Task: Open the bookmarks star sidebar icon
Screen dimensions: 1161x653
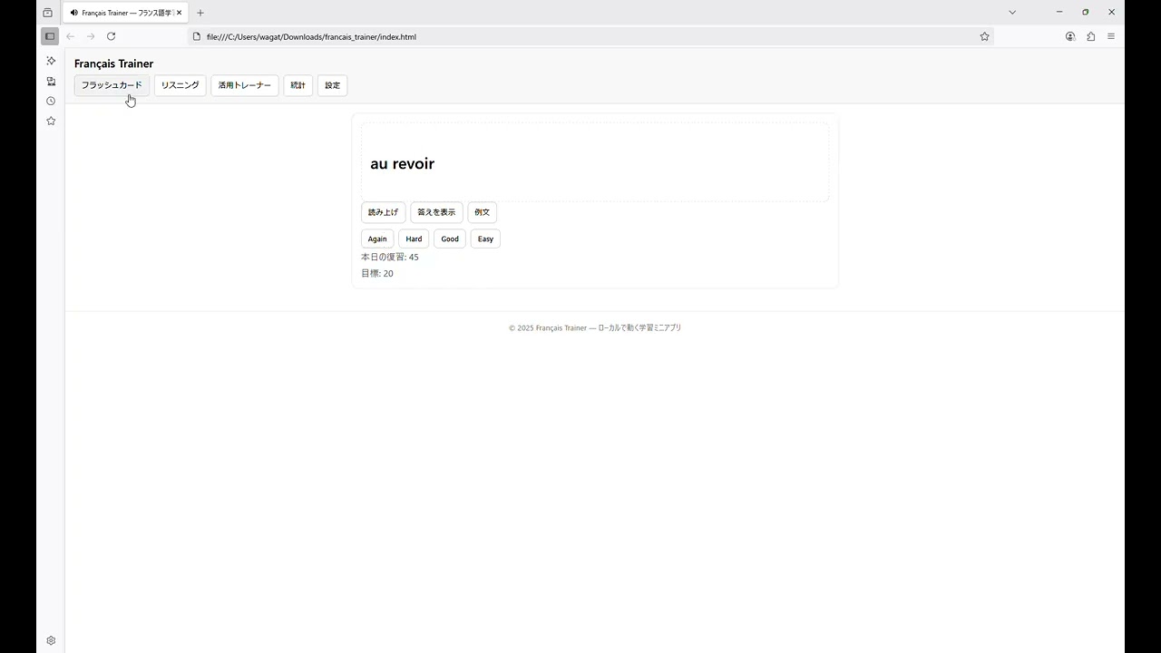Action: [x=51, y=121]
